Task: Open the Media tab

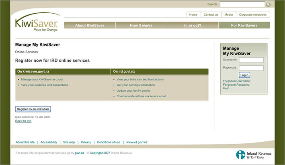Action: 228,14
